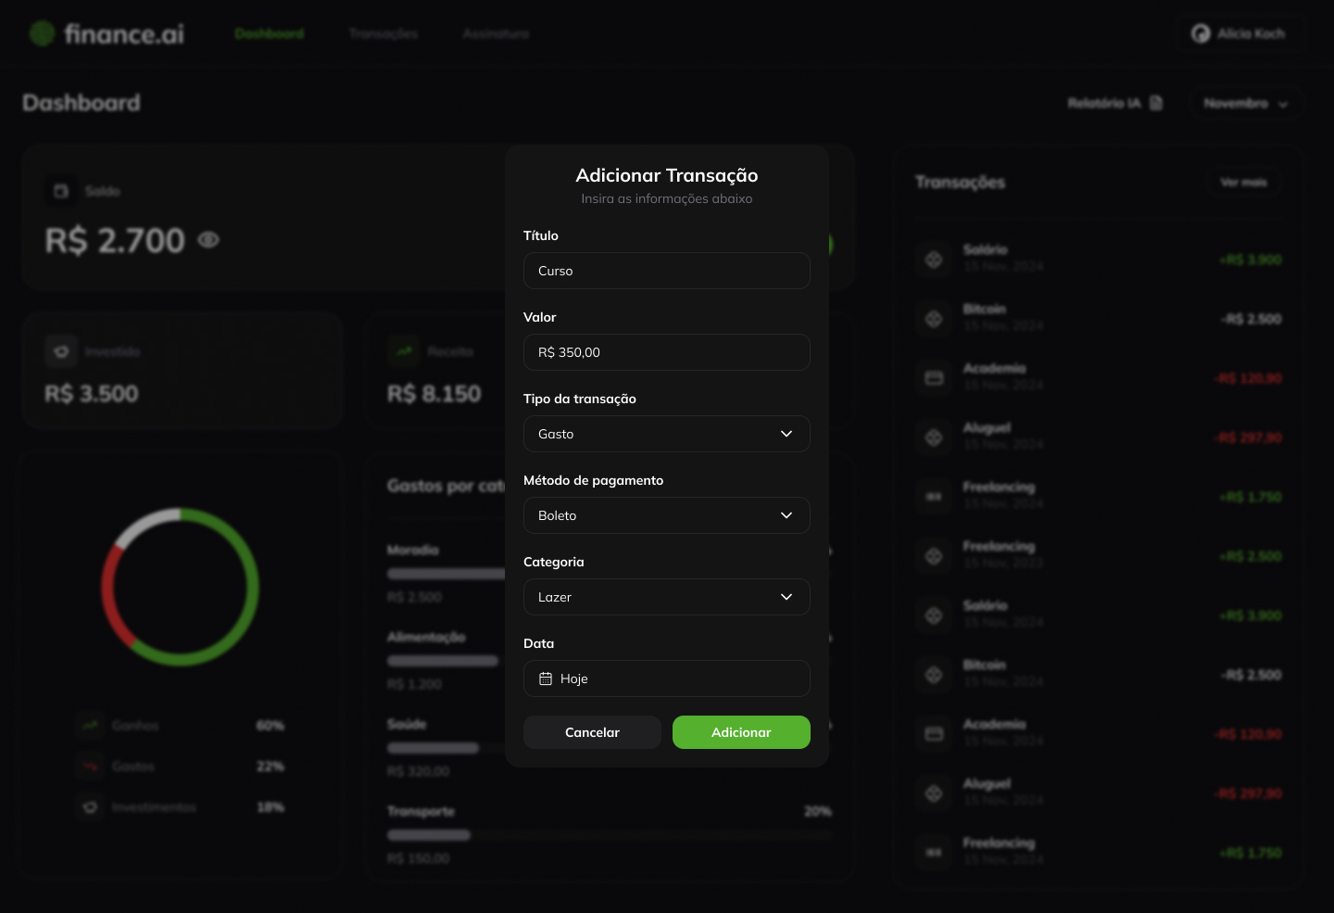Switch to the Dashboard nav tab
The image size is (1334, 913).
pyautogui.click(x=270, y=33)
